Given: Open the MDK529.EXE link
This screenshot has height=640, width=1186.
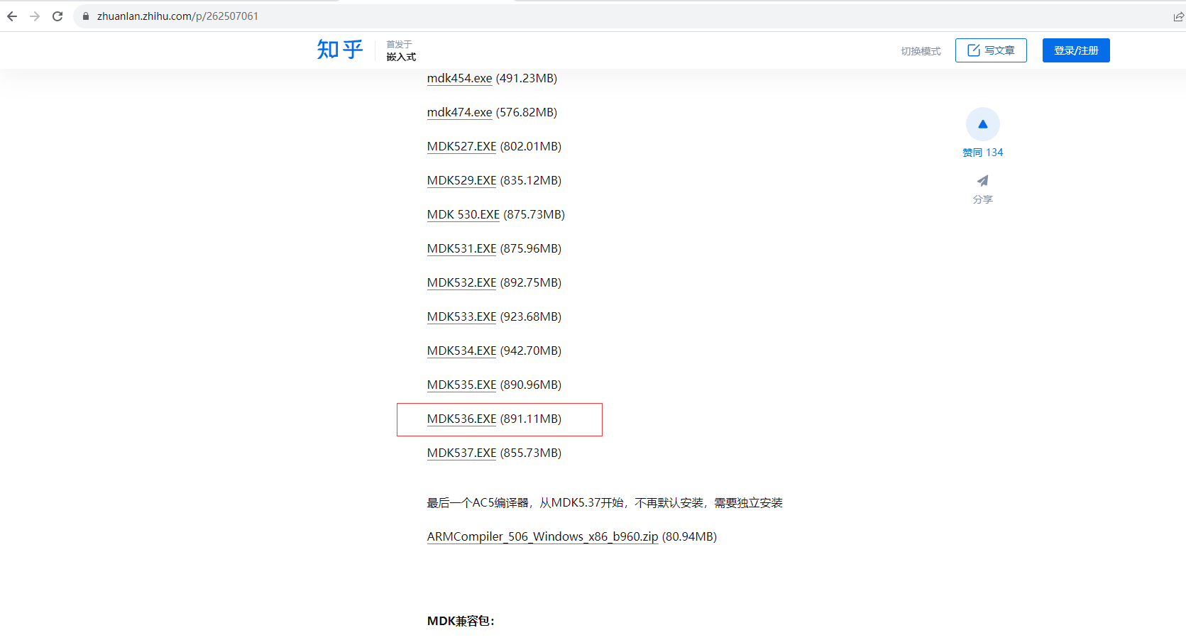Looking at the screenshot, I should pyautogui.click(x=461, y=180).
